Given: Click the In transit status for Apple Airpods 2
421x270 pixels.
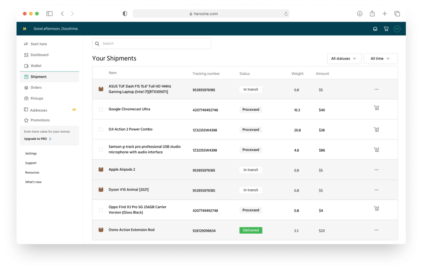Looking at the screenshot, I should pos(251,170).
